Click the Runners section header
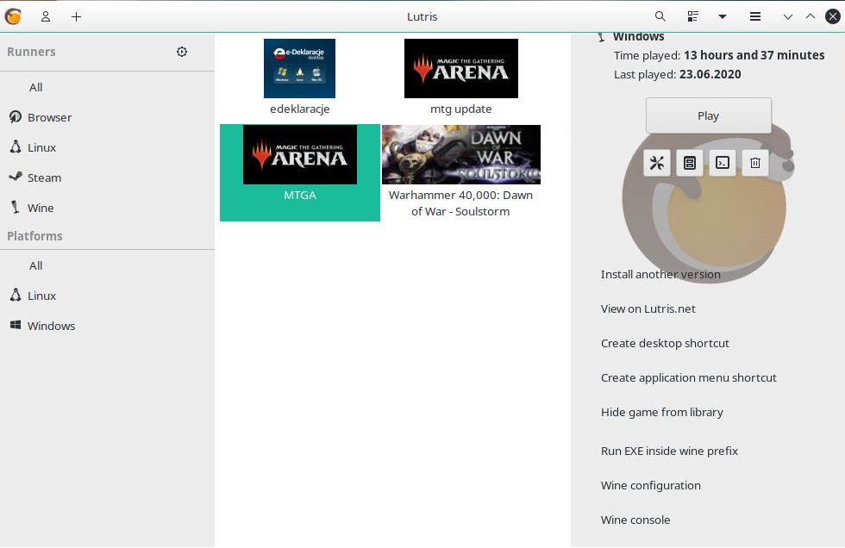The width and height of the screenshot is (845, 548). point(31,52)
